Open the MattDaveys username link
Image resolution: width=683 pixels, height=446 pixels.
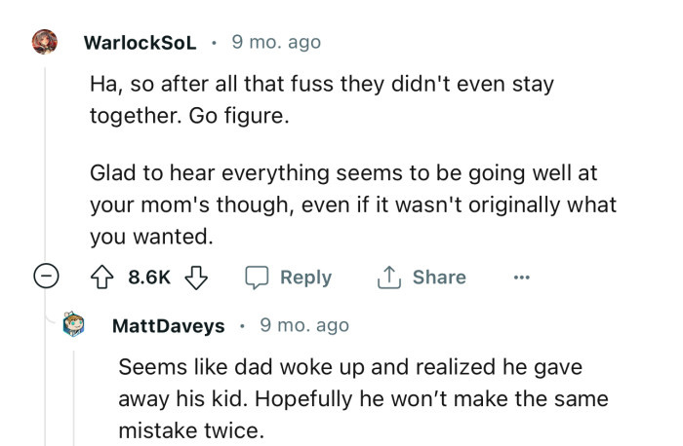pyautogui.click(x=169, y=325)
